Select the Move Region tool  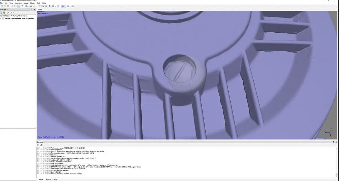coord(26,6)
